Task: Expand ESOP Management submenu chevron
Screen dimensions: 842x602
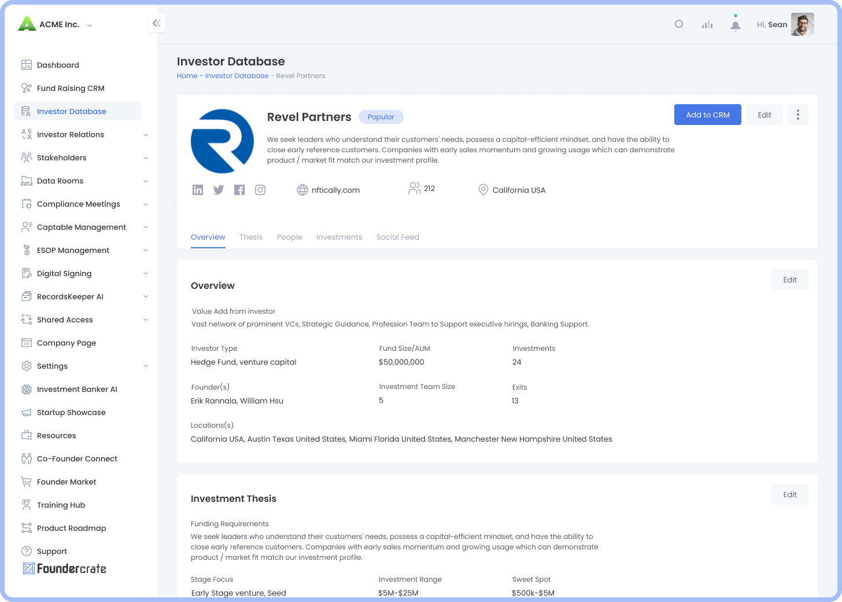Action: pos(146,250)
